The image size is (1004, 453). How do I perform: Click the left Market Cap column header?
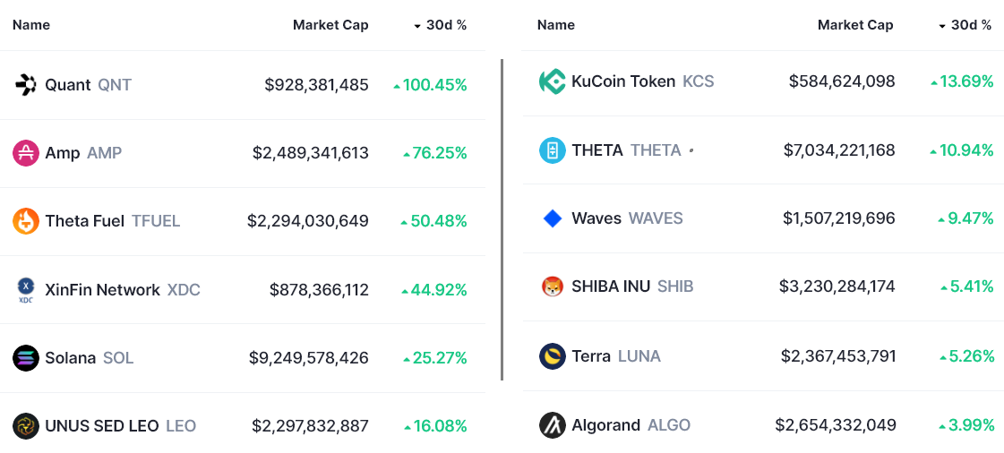330,25
